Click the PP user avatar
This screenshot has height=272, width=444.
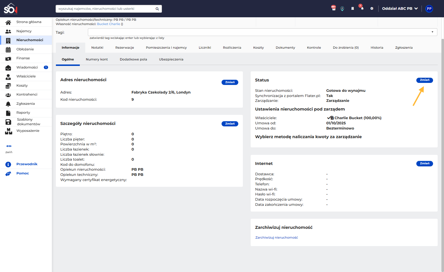click(x=429, y=9)
